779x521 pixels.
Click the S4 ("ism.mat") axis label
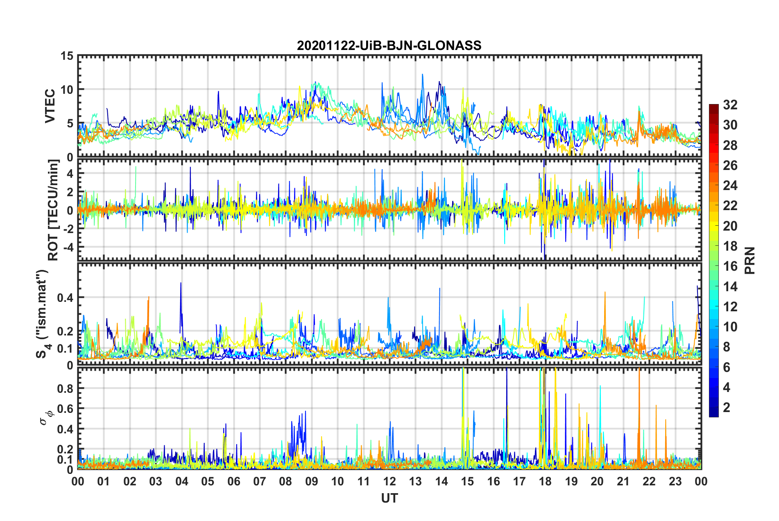click(x=43, y=314)
